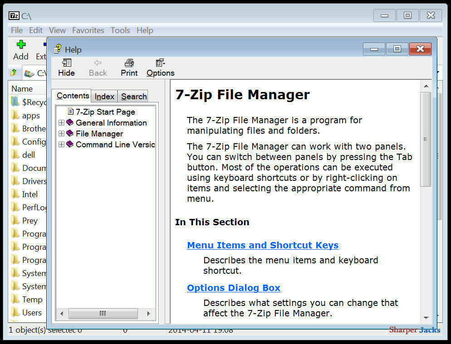Select the Drivers folder name in list

point(34,181)
